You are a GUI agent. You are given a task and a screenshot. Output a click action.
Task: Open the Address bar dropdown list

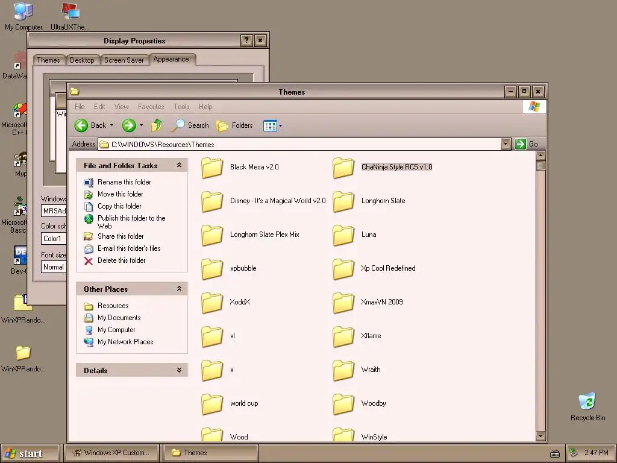(x=506, y=144)
